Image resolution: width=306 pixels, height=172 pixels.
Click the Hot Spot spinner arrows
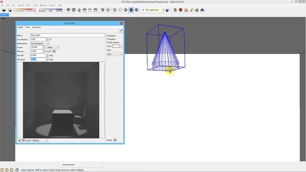(x=47, y=59)
